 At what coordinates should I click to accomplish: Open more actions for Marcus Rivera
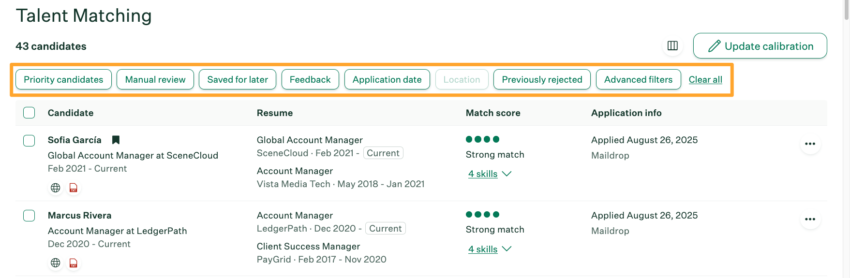[810, 219]
